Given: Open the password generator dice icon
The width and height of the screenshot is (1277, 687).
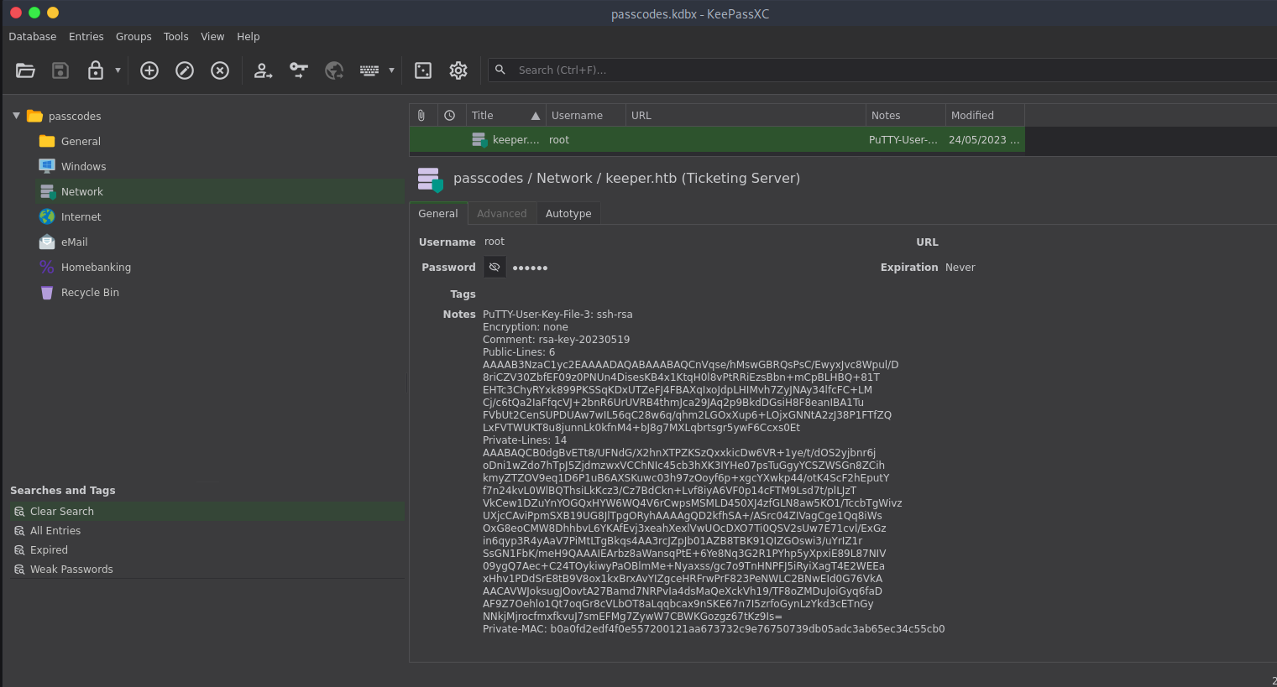Looking at the screenshot, I should coord(423,70).
